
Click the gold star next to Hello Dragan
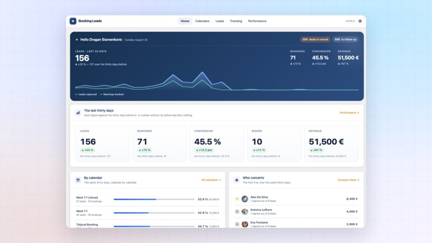(x=77, y=40)
